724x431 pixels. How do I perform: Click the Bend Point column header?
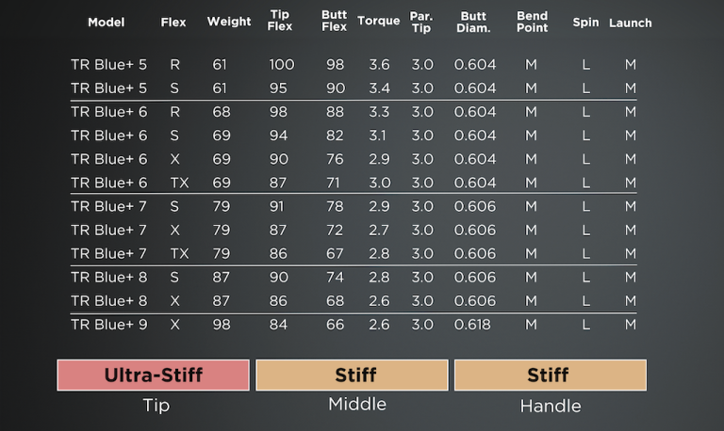[532, 23]
